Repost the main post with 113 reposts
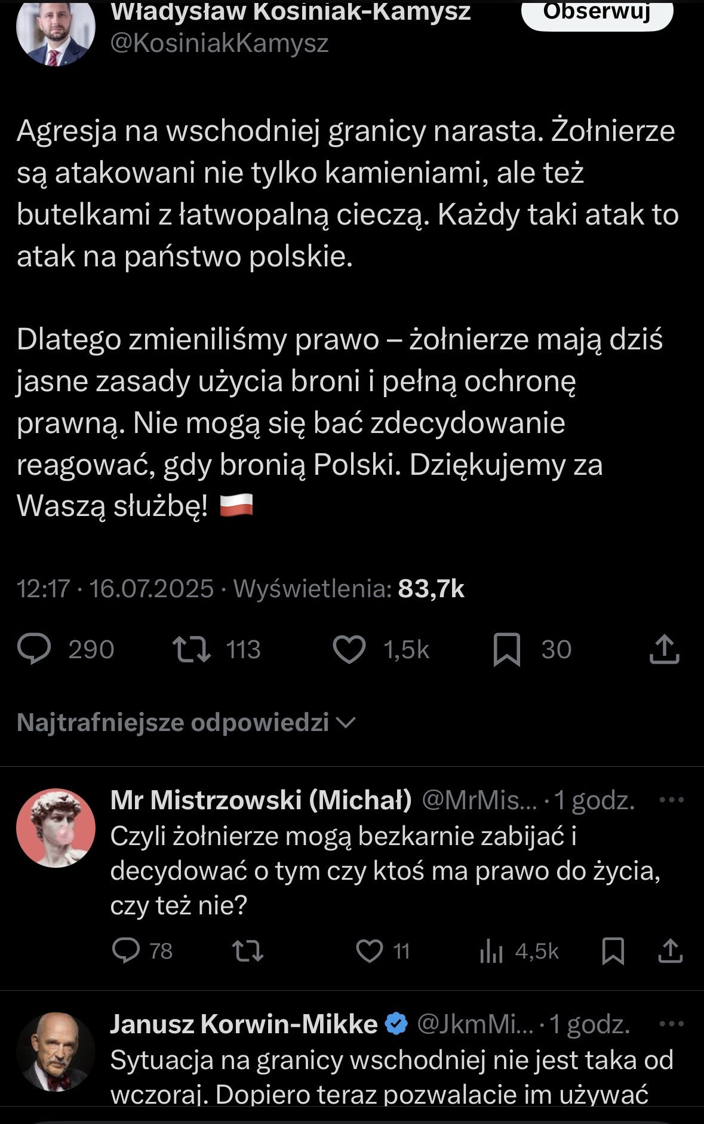 pyautogui.click(x=191, y=649)
